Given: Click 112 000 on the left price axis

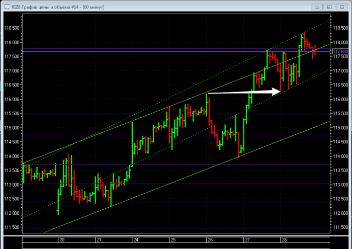Looking at the screenshot, I should pyautogui.click(x=12, y=213).
